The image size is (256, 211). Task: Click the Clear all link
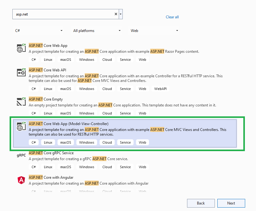pos(172,17)
